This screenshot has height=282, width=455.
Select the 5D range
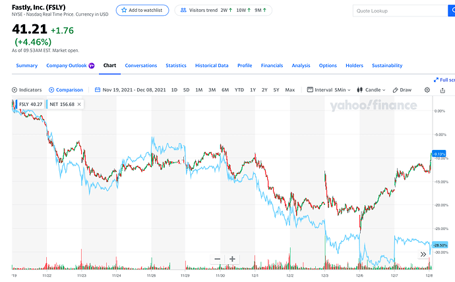click(187, 90)
